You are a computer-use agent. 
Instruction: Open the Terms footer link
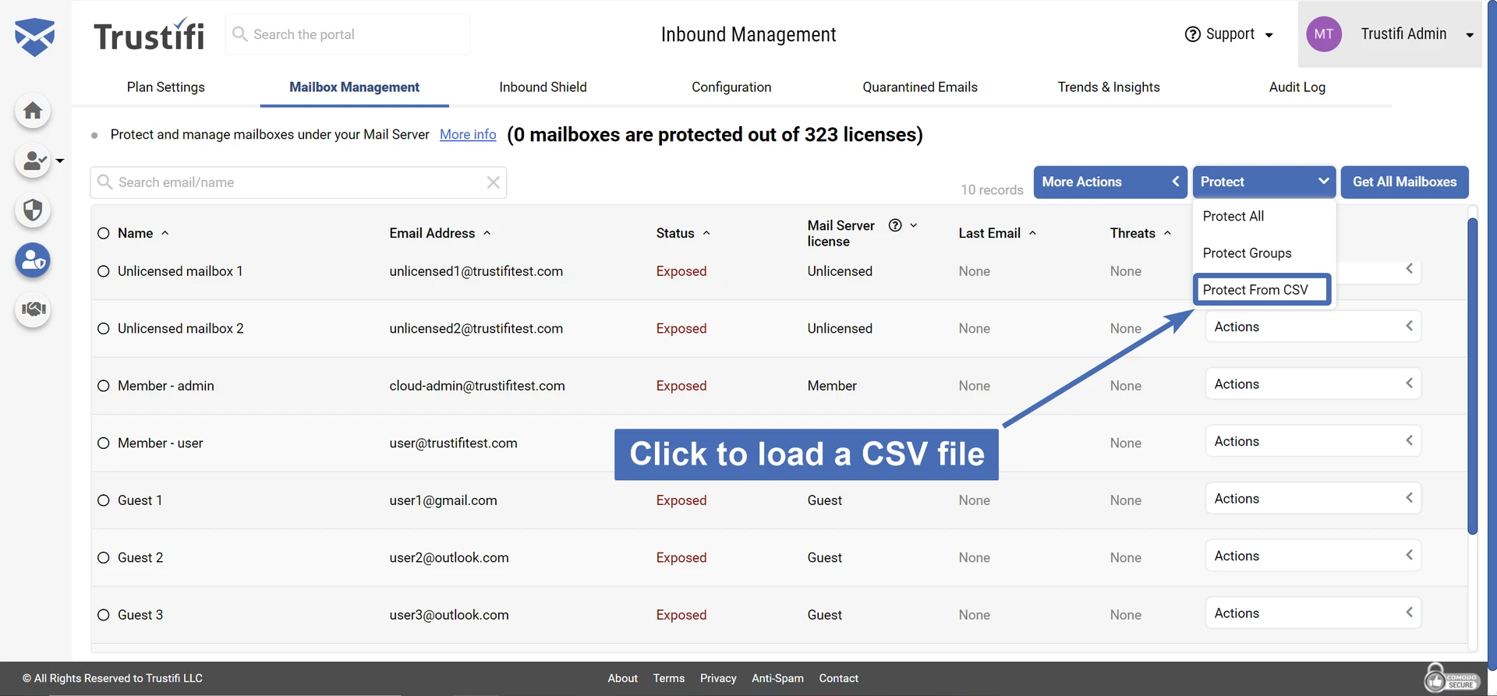(669, 679)
